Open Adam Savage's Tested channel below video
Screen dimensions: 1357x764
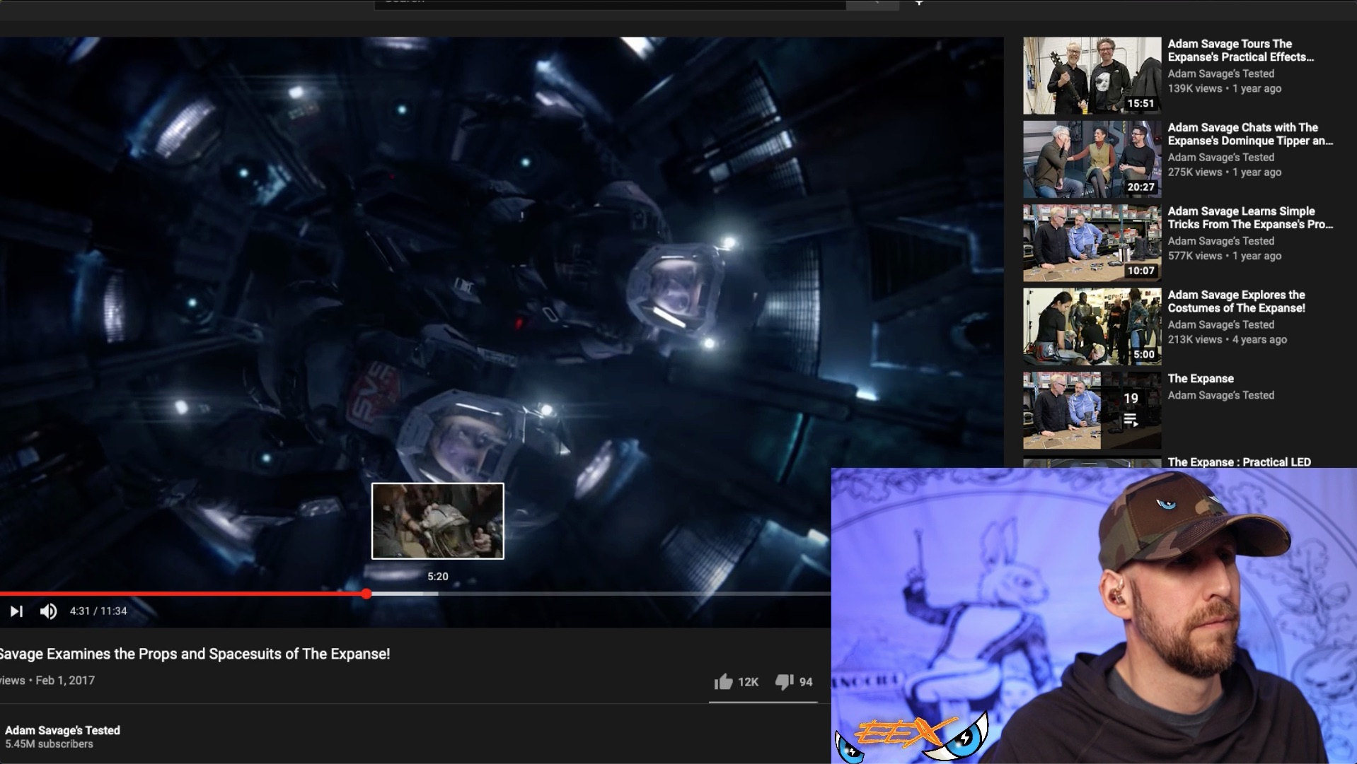tap(62, 730)
